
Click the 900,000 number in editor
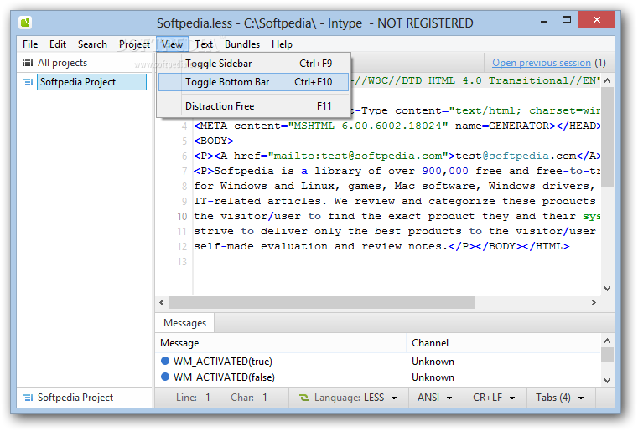click(x=445, y=172)
